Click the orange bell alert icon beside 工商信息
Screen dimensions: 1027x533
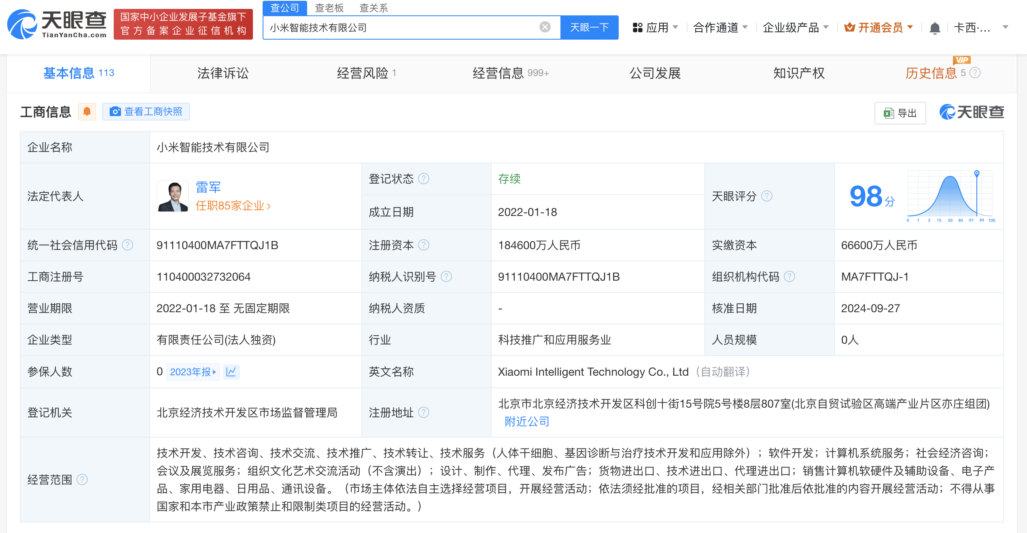pos(87,112)
